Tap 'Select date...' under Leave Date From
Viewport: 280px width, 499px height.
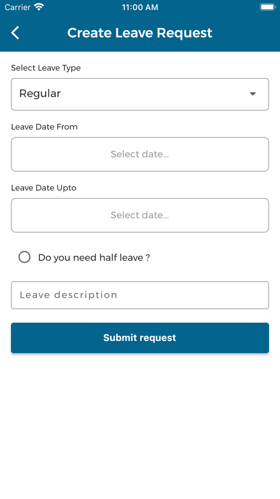coord(139,154)
